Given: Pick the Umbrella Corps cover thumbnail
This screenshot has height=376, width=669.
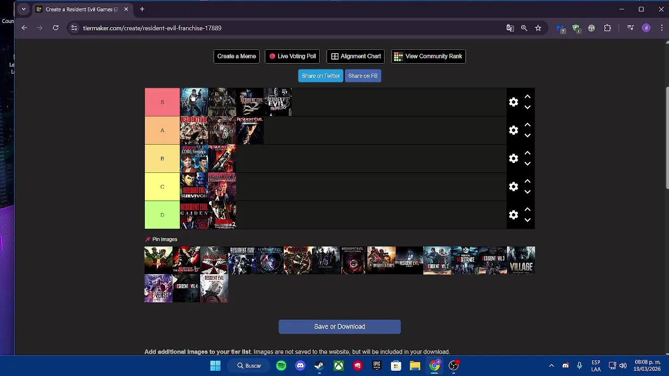Looking at the screenshot, I should pyautogui.click(x=382, y=260).
